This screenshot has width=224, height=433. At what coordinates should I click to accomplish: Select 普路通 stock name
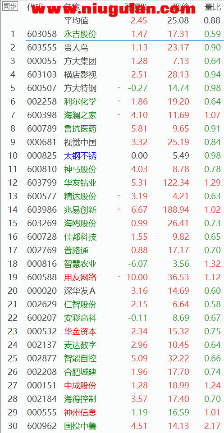click(x=76, y=251)
